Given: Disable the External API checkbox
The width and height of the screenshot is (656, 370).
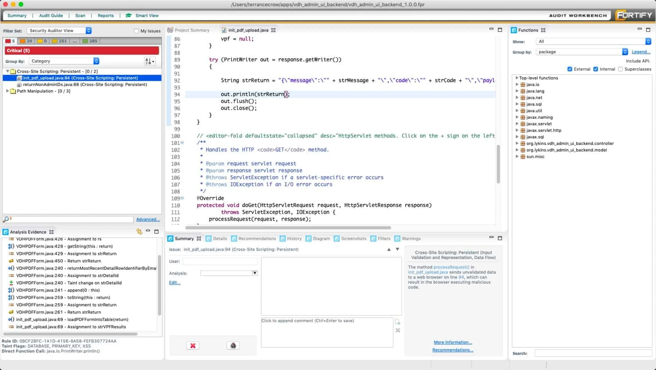Looking at the screenshot, I should tap(570, 69).
